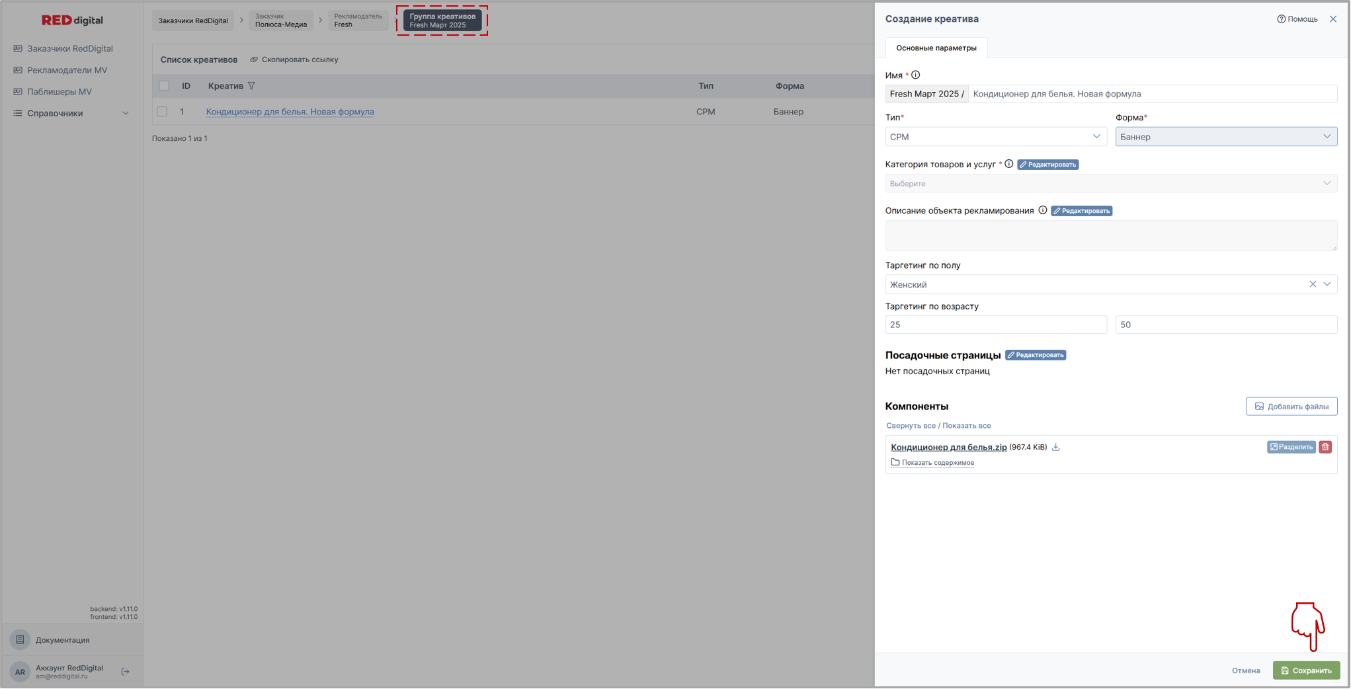Viewport: 1351px width, 689px height.
Task: Open the Документация icon in the sidebar
Action: click(x=20, y=640)
